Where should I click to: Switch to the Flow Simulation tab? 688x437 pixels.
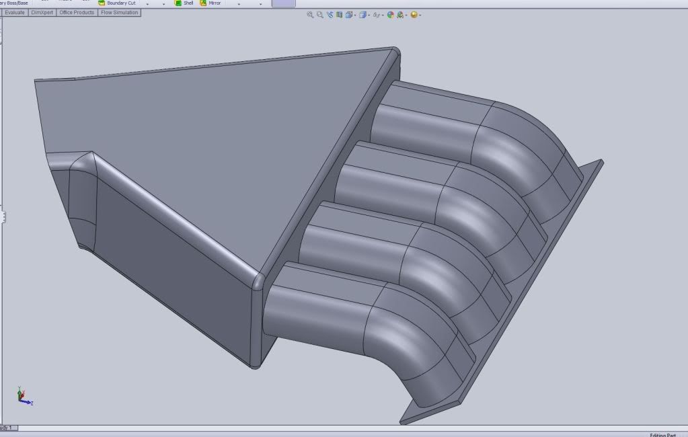119,13
